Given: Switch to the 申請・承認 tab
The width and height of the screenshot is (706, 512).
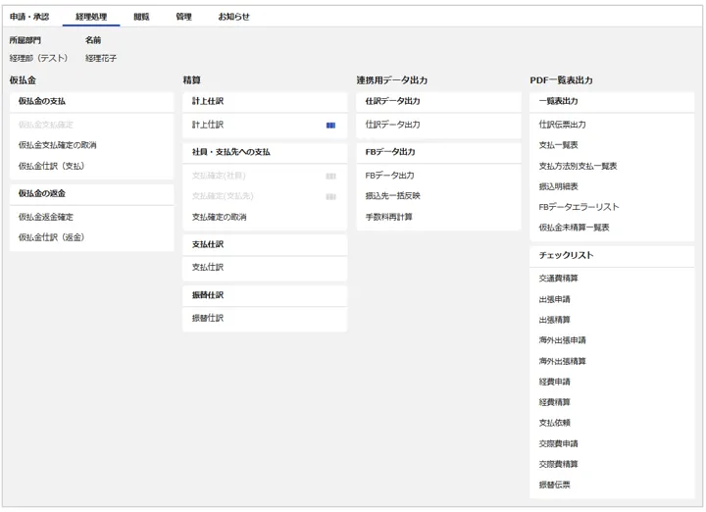Looking at the screenshot, I should (29, 17).
